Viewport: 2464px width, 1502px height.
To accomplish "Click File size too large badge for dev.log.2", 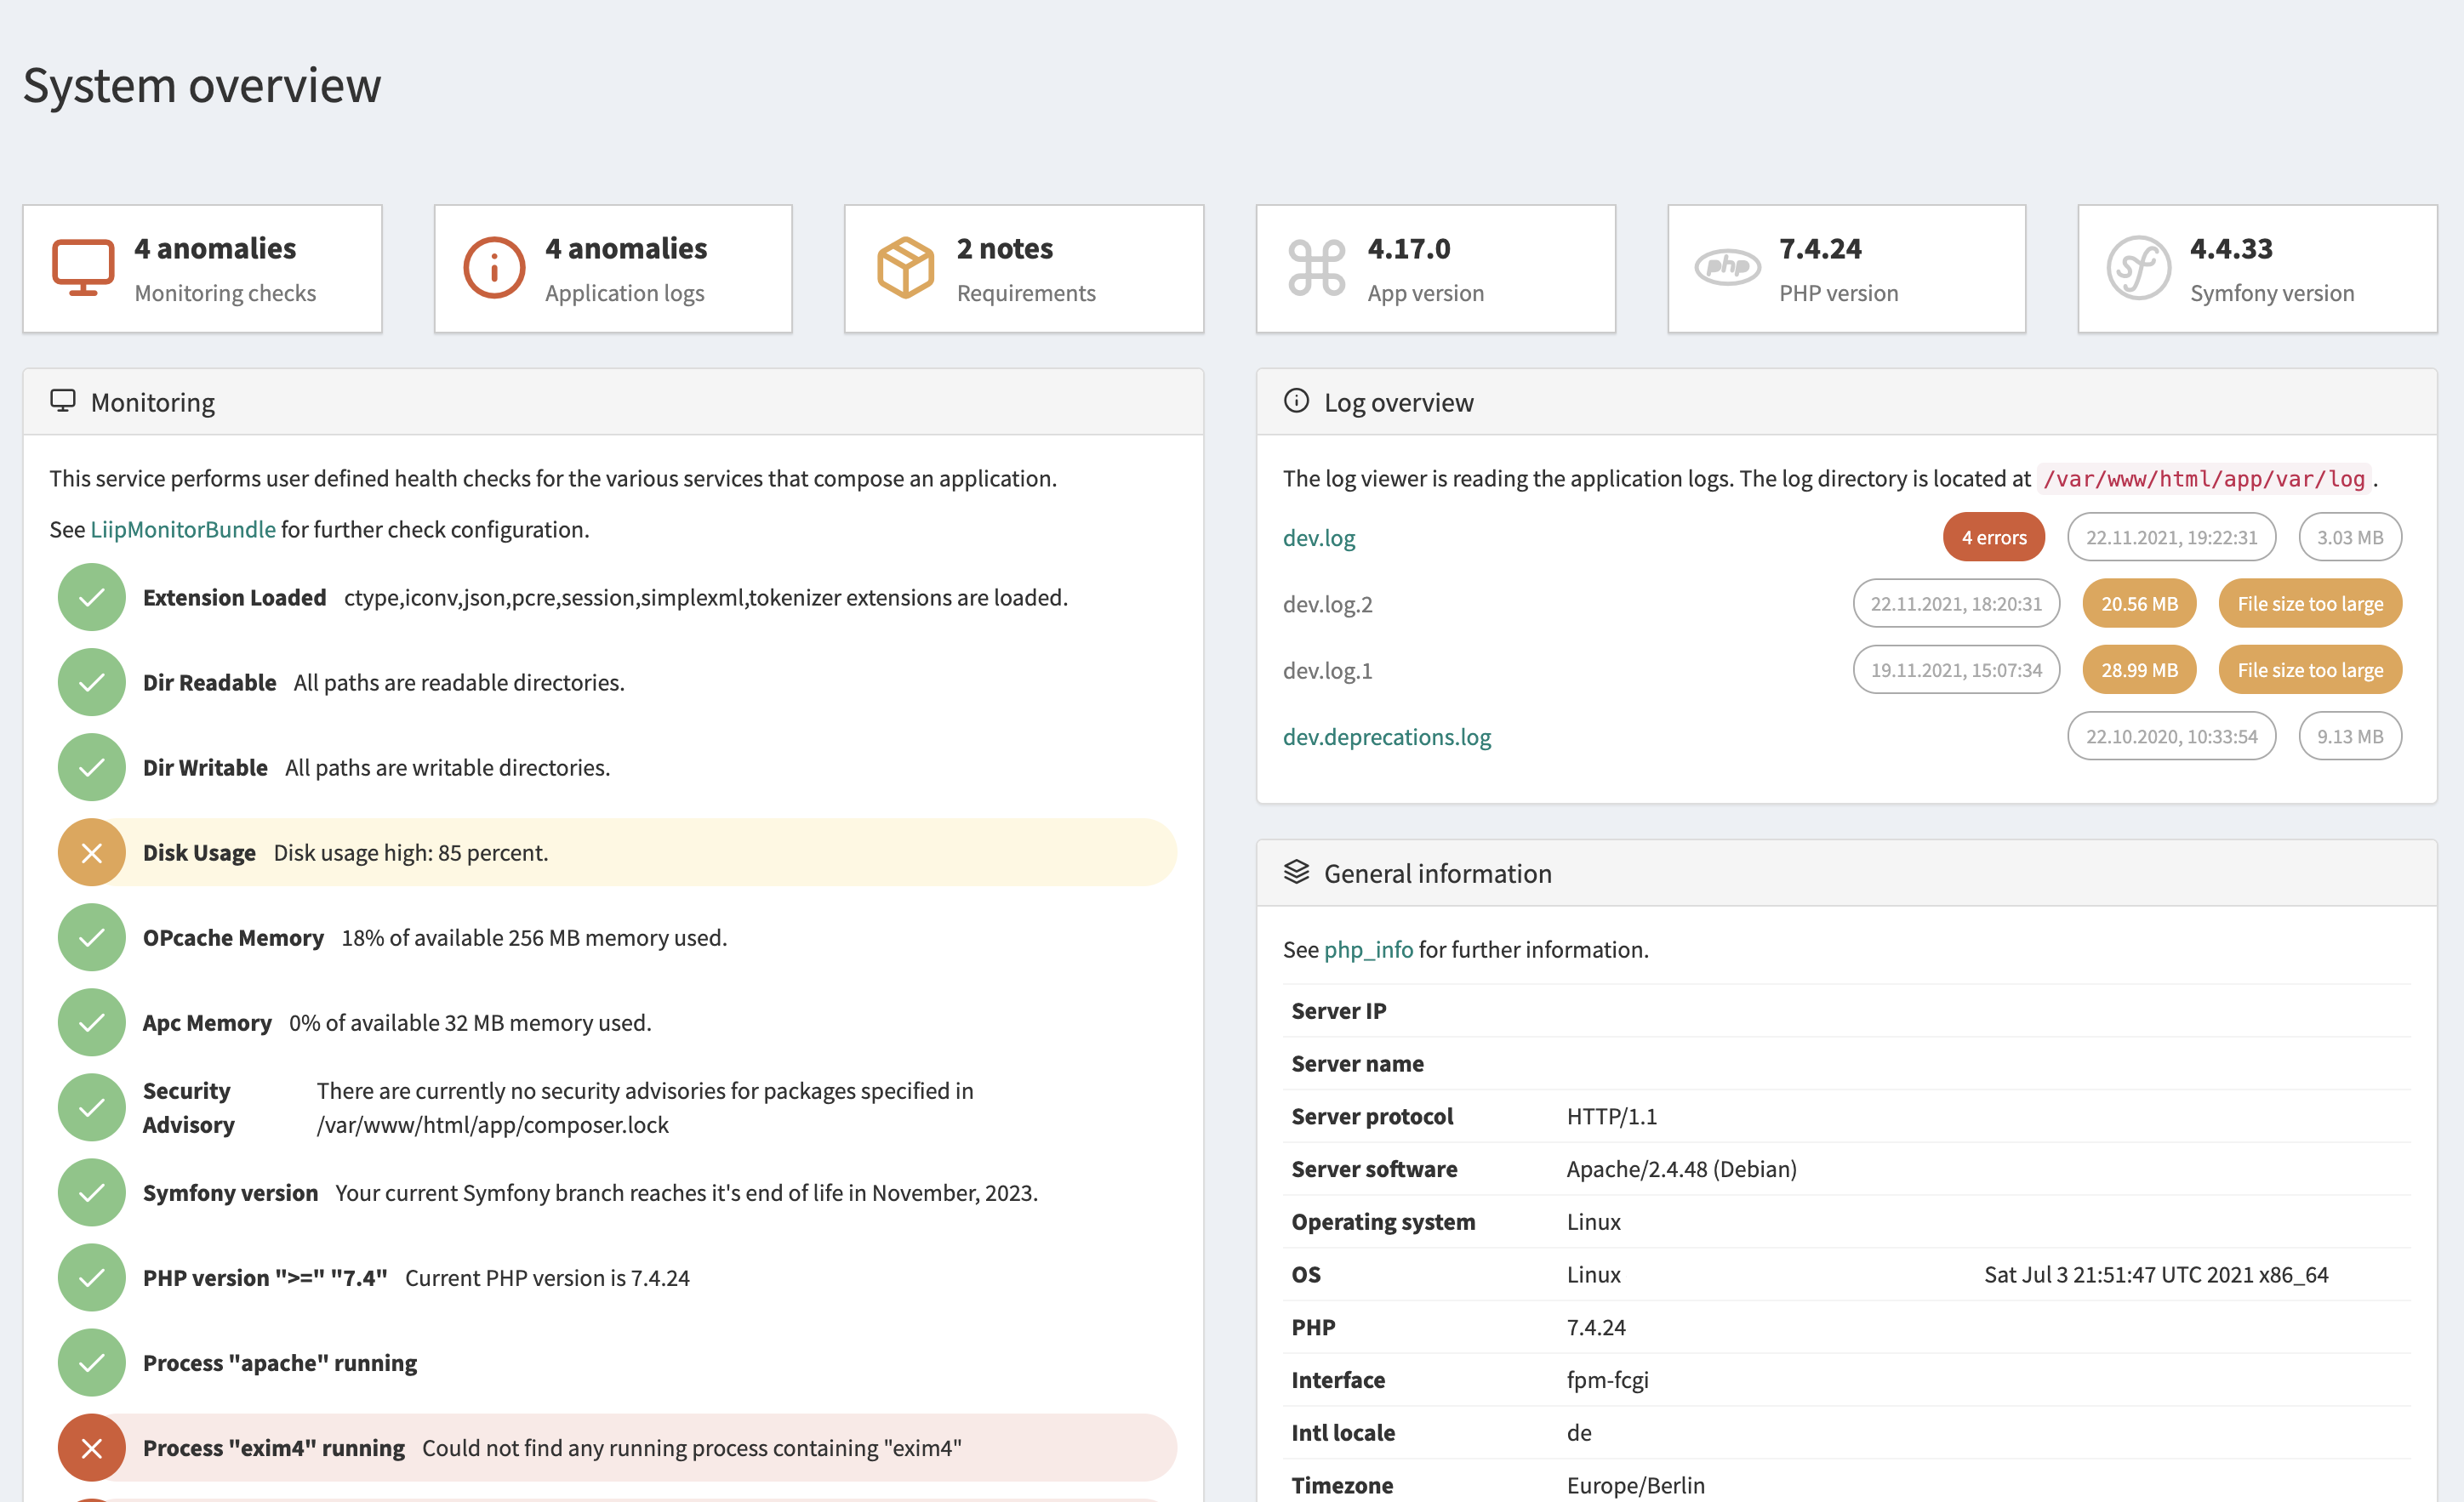I will [2309, 604].
